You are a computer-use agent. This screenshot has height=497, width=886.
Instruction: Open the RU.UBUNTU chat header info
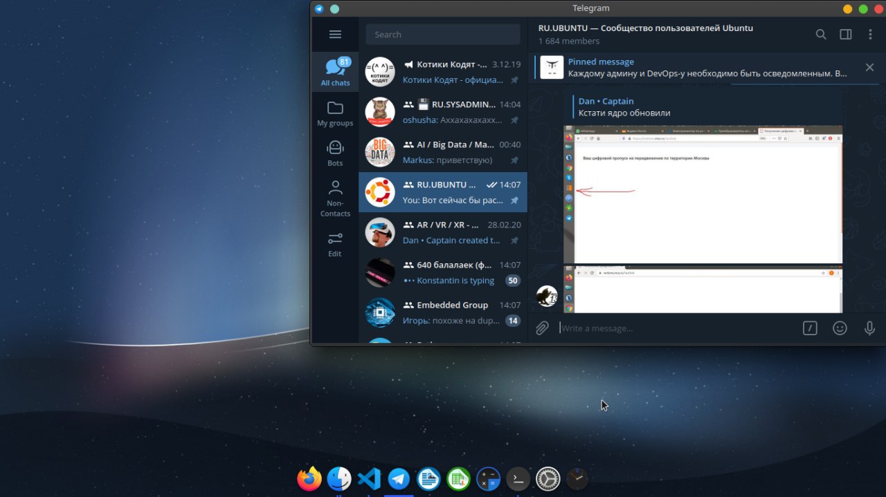coord(645,35)
